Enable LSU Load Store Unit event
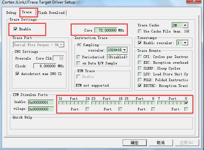This screenshot has width=204, height=150. [139, 74]
